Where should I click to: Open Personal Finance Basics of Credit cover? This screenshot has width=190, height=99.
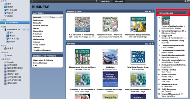(110, 24)
